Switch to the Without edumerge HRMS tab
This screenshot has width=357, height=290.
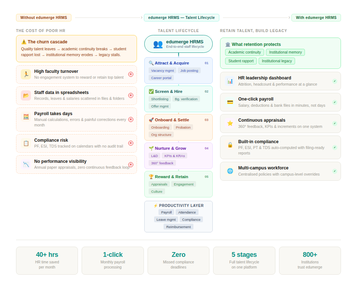click(43, 17)
